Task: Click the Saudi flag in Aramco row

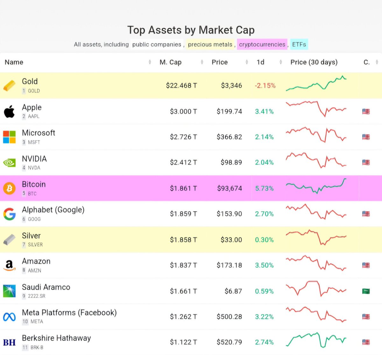Action: (x=366, y=291)
